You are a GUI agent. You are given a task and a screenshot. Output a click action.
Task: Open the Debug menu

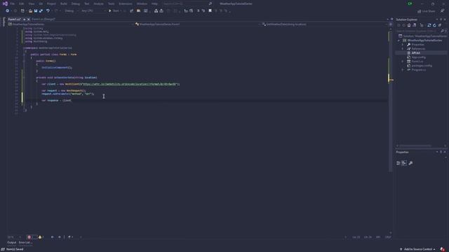pos(75,3)
